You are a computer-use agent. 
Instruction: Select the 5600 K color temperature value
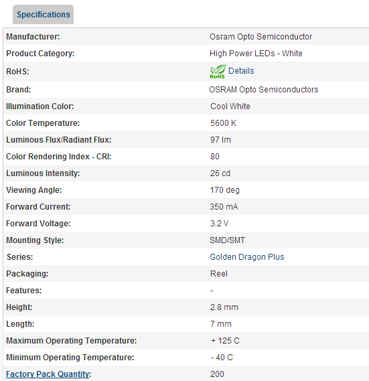click(223, 123)
